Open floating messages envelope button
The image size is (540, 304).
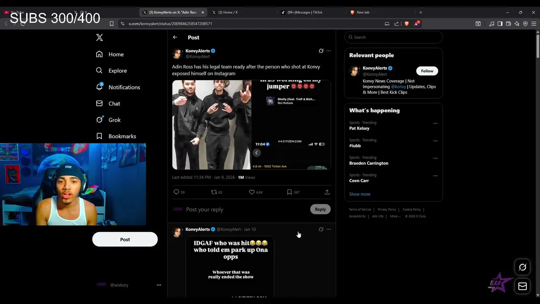click(522, 286)
